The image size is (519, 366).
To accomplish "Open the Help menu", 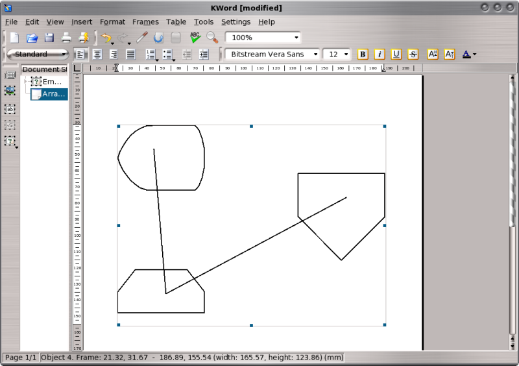I will point(267,22).
